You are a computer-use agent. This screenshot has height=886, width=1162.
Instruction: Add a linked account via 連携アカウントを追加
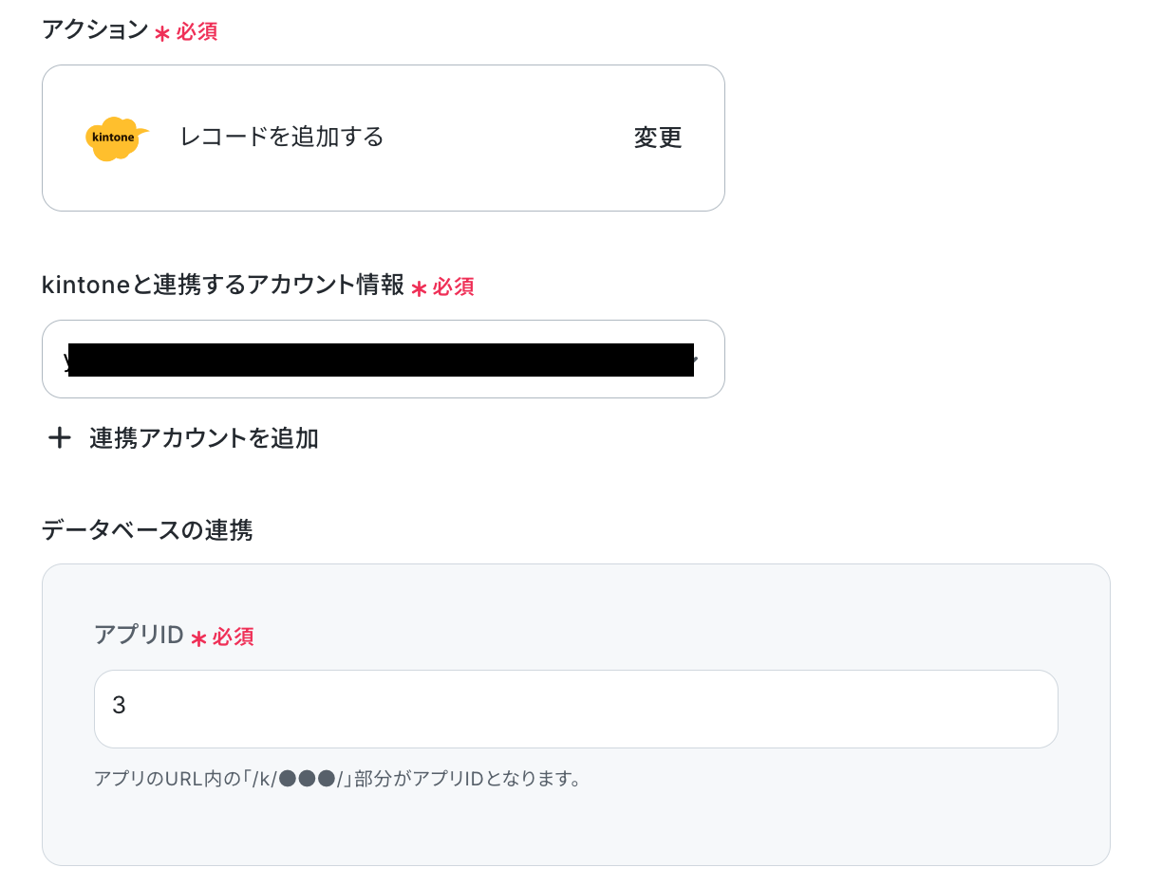click(183, 437)
